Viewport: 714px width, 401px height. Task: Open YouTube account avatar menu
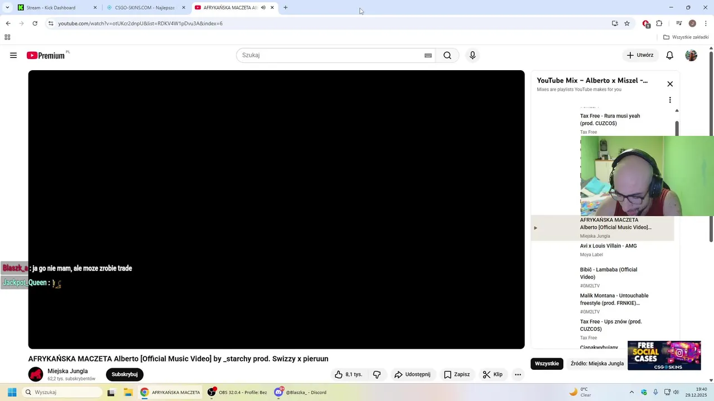(x=691, y=55)
